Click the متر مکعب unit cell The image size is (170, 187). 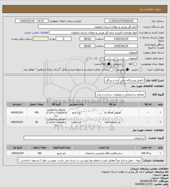coord(76,122)
